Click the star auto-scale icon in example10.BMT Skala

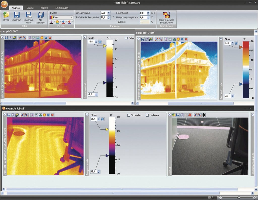point(236,43)
